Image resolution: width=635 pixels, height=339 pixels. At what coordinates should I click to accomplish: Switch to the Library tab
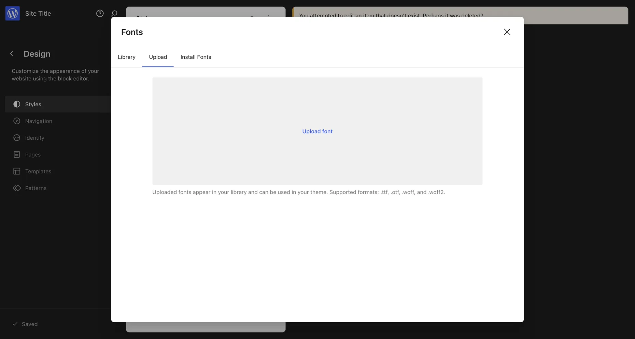[127, 57]
